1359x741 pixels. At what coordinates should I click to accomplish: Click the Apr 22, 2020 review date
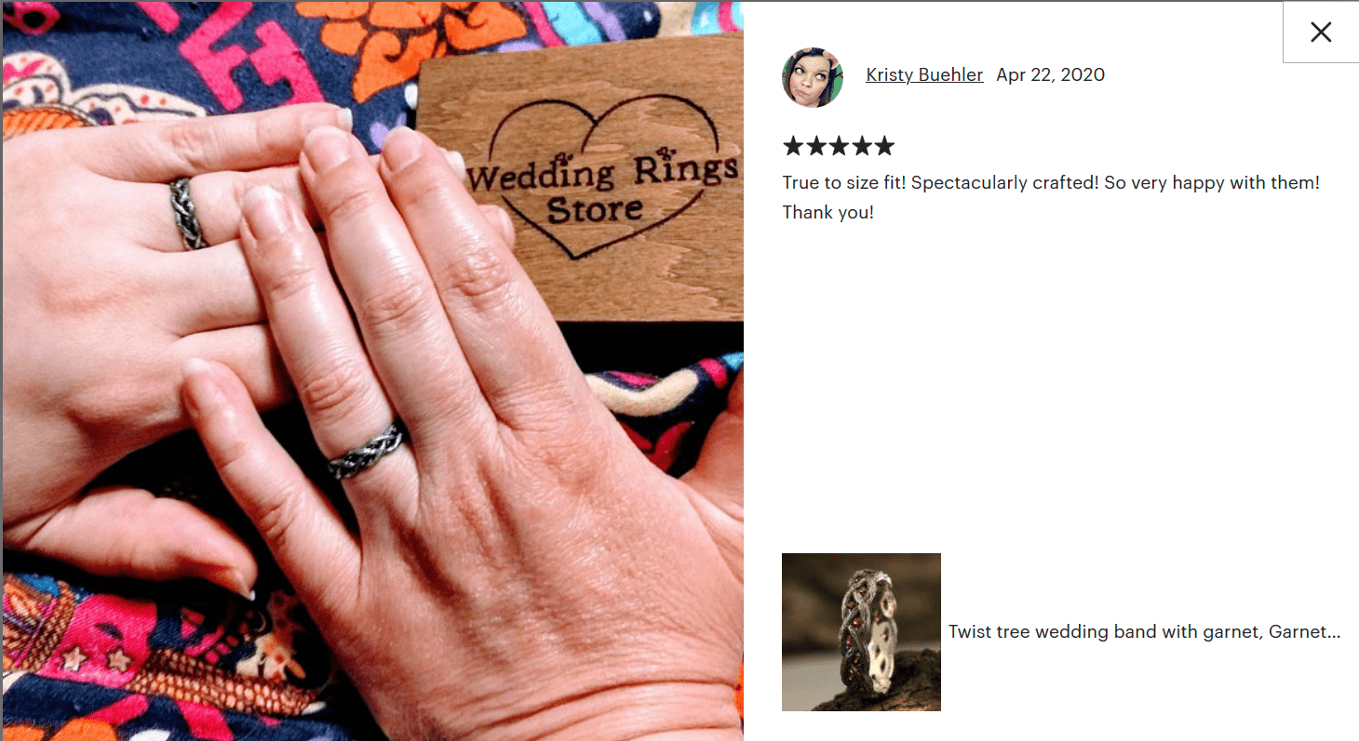click(1051, 75)
